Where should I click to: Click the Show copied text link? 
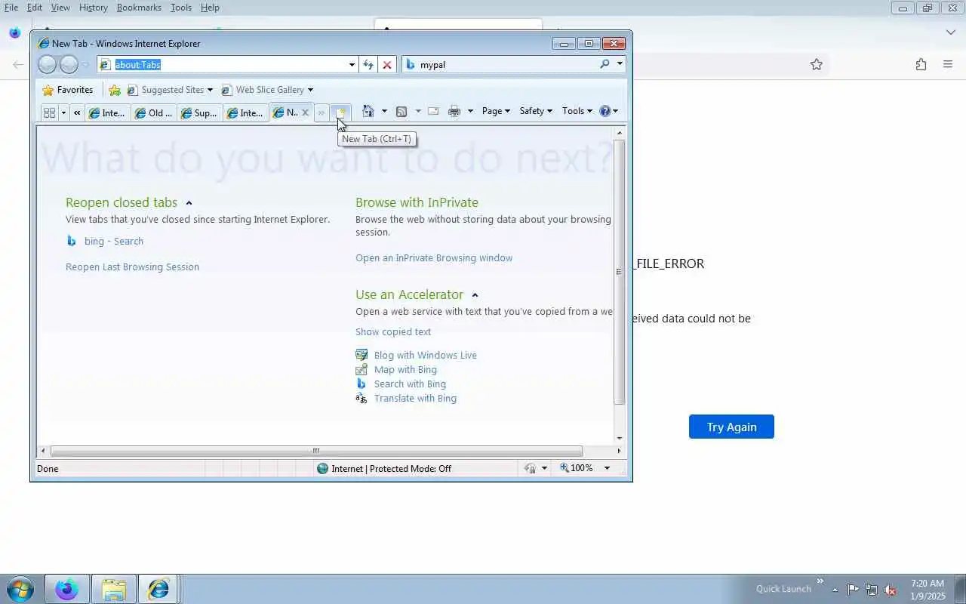[x=393, y=332]
